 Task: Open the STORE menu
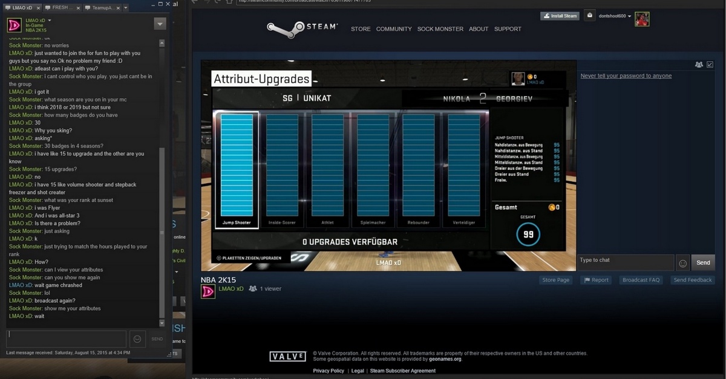pos(361,29)
